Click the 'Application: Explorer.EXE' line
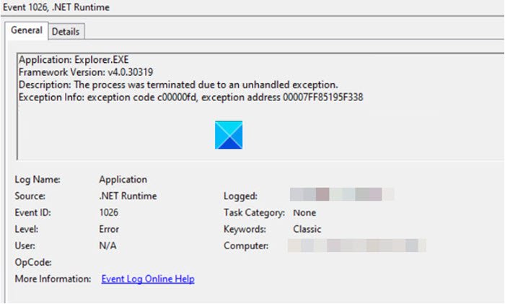 click(74, 60)
